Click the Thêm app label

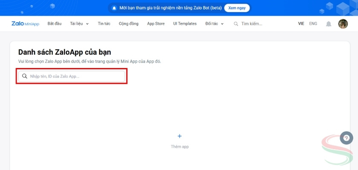pyautogui.click(x=180, y=147)
